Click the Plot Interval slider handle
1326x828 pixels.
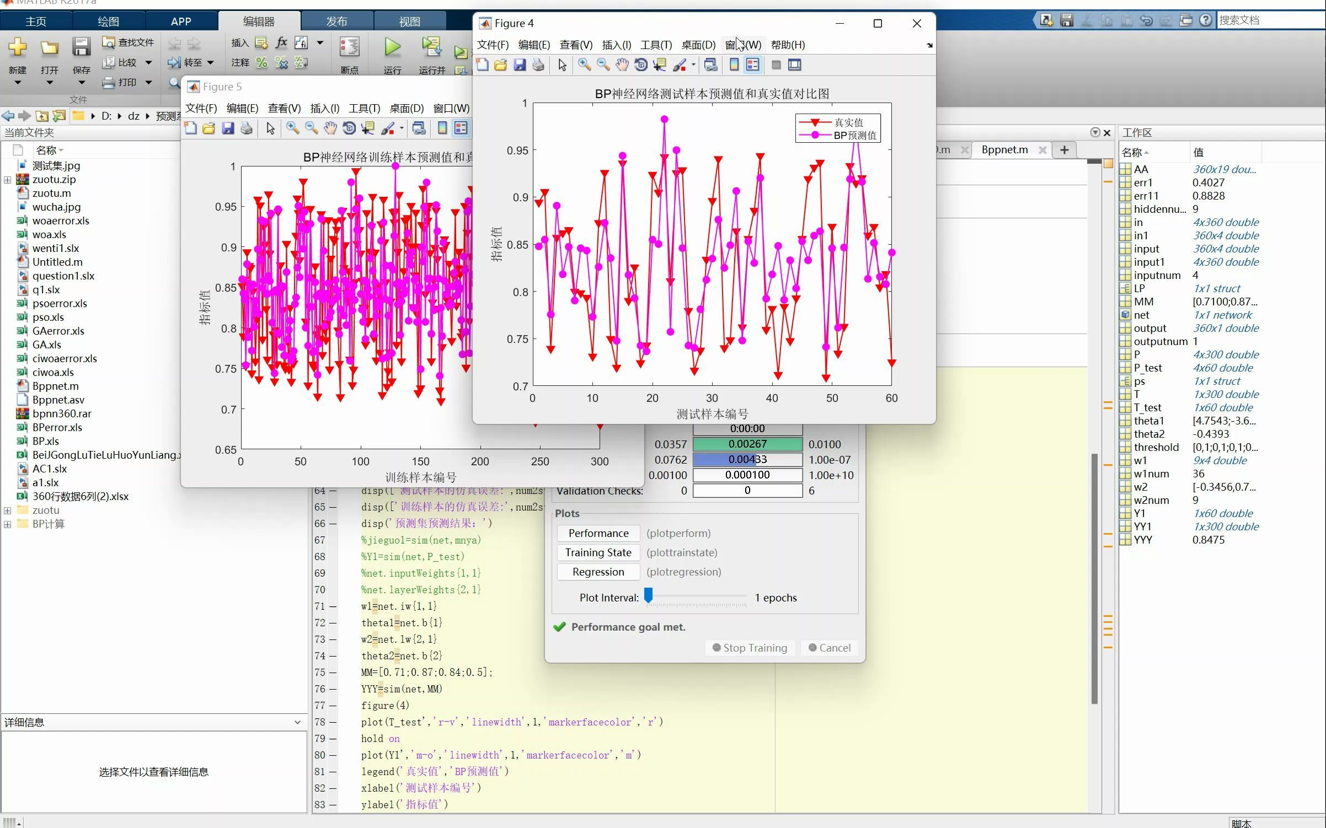[x=649, y=595]
